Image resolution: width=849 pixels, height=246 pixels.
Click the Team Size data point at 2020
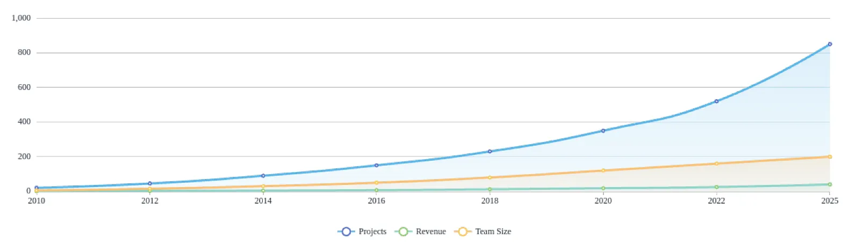[603, 170]
